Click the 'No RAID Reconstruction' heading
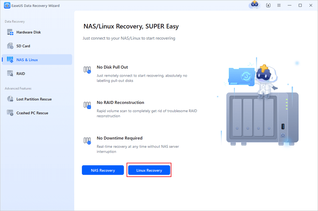318x211 pixels. (121, 103)
